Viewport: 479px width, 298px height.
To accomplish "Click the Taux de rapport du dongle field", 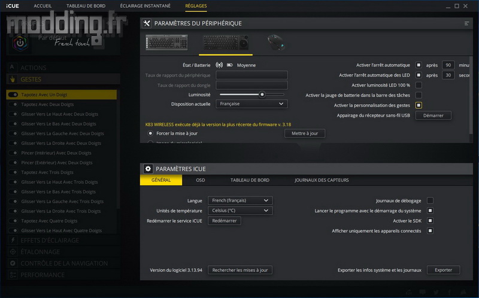I will [251, 85].
